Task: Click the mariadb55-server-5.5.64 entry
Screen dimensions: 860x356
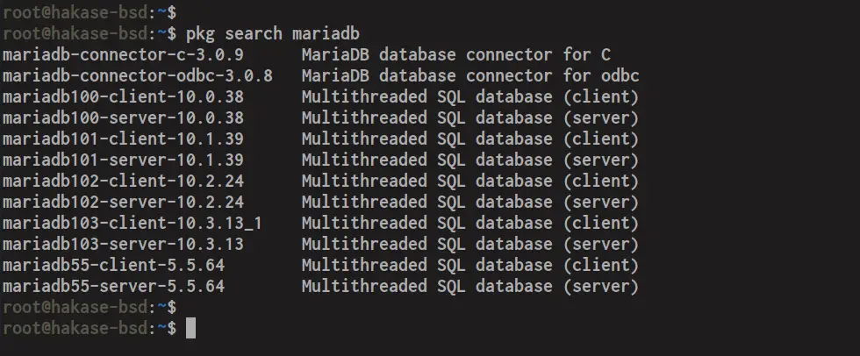Action: click(x=113, y=286)
